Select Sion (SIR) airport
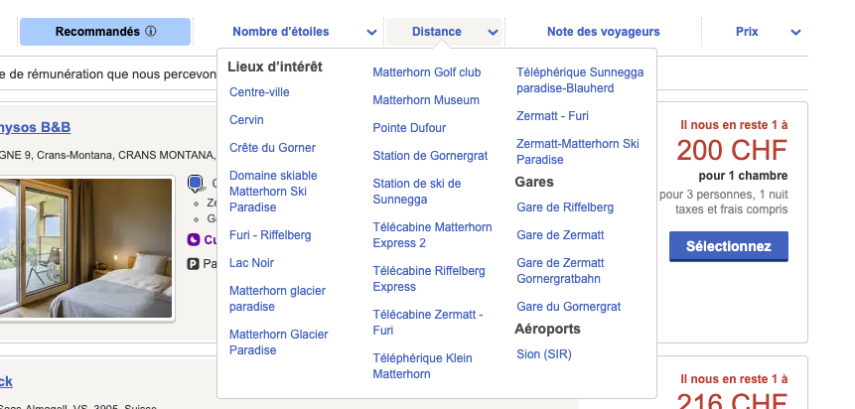Image resolution: width=855 pixels, height=409 pixels. click(544, 354)
